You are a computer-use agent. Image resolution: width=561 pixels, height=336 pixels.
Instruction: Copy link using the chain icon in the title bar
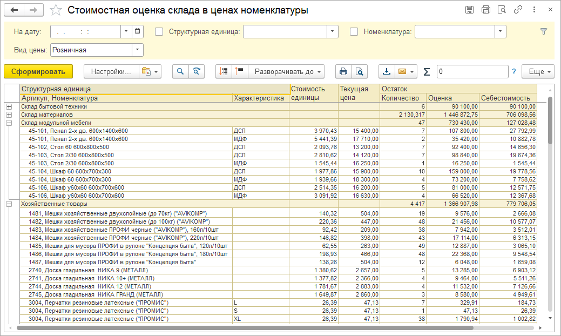point(518,10)
